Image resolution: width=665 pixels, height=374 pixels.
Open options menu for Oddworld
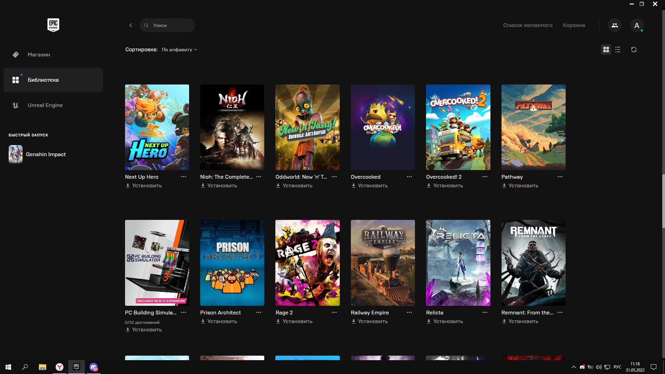point(334,177)
